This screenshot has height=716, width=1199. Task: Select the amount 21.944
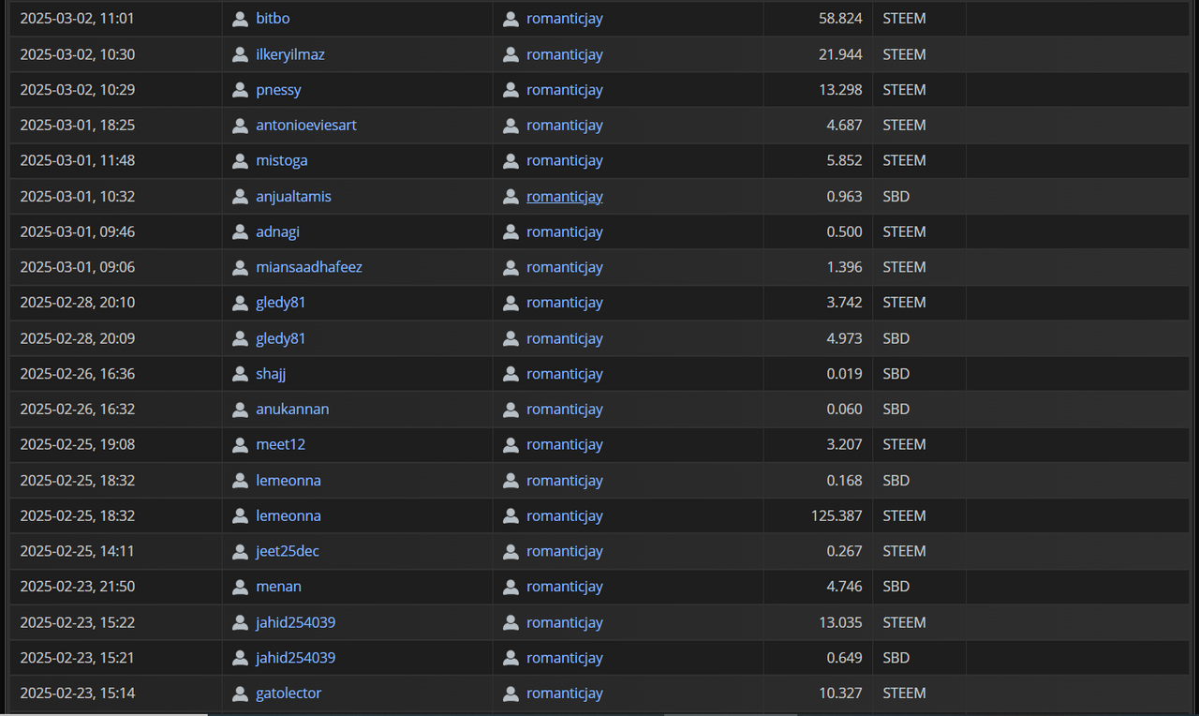(x=840, y=54)
